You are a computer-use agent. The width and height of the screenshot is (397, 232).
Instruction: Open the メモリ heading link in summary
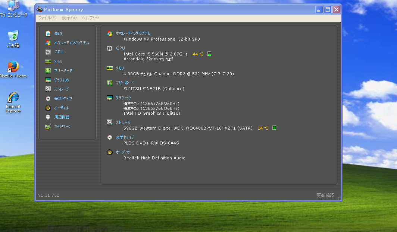120,68
